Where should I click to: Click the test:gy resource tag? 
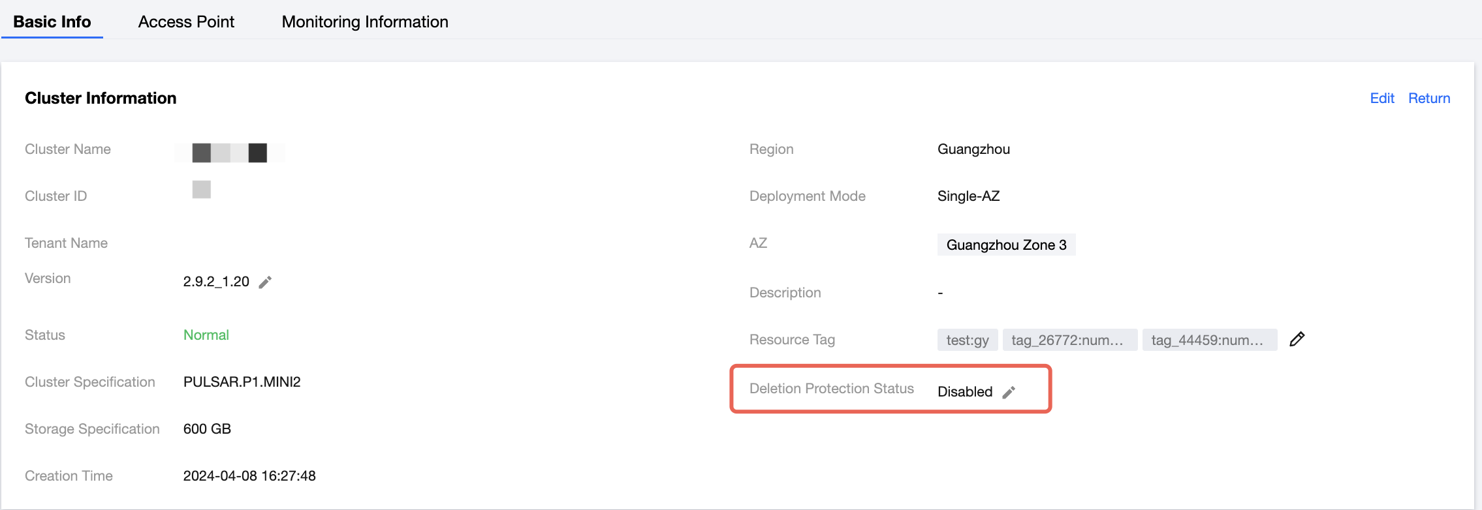(968, 340)
